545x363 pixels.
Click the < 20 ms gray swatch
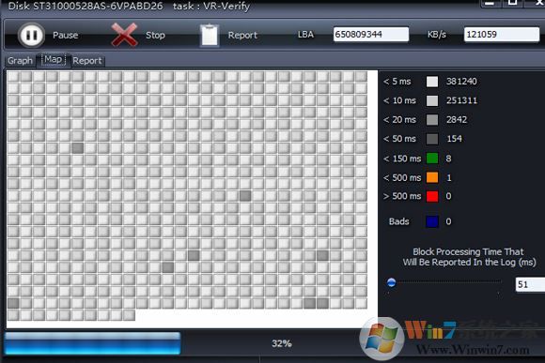(x=432, y=120)
